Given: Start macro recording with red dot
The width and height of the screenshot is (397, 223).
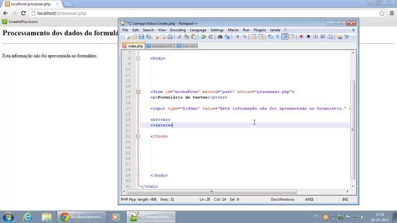Looking at the screenshot, I should (x=301, y=37).
